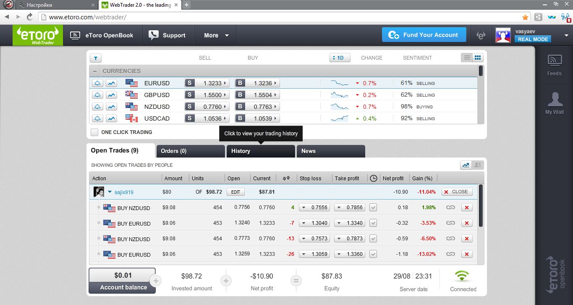This screenshot has height=305, width=573.
Task: Click the filter funnel icon above currencies
Action: click(x=95, y=58)
